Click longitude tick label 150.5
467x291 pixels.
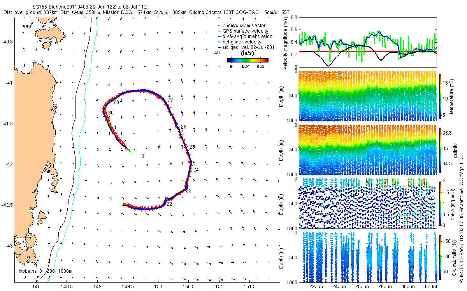(x=188, y=287)
